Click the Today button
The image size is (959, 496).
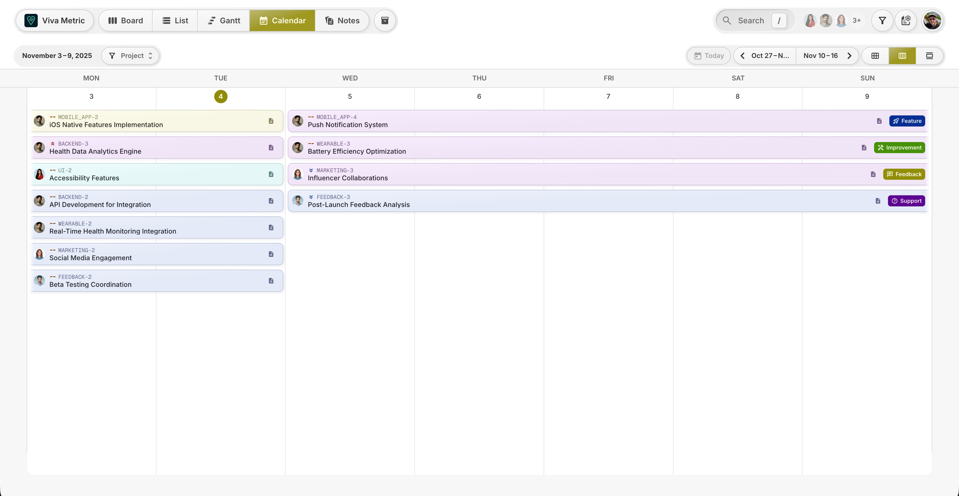[709, 56]
